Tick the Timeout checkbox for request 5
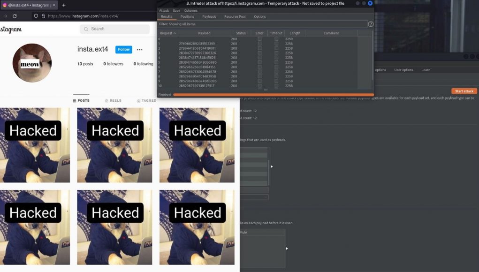The image size is (479, 272). tap(276, 62)
